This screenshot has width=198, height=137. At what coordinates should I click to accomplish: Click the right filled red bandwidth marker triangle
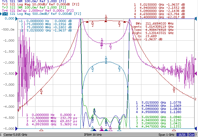[x=124, y=22]
